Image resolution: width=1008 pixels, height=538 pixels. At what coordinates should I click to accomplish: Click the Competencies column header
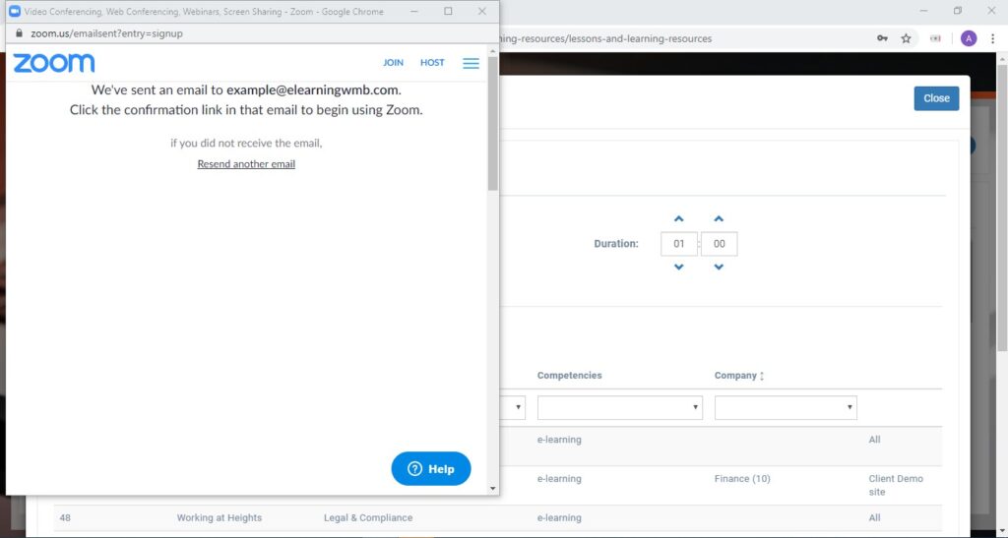coord(570,376)
